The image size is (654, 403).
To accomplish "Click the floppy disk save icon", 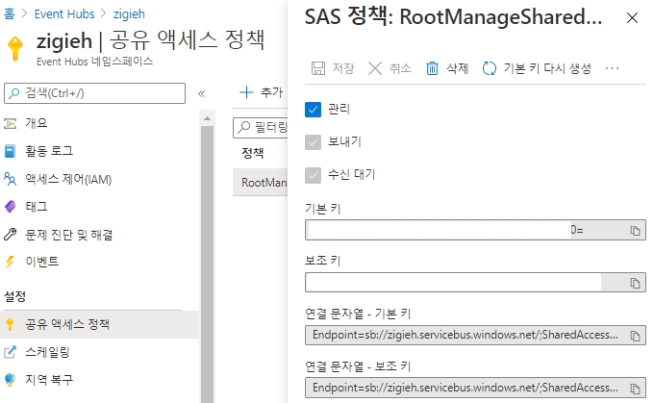I will point(318,68).
